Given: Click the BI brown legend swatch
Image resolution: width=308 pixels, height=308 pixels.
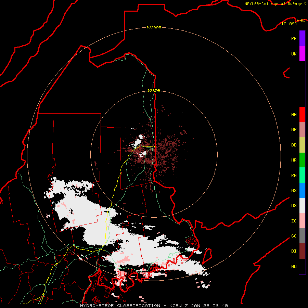Looking at the screenshot, I should [x=302, y=251].
